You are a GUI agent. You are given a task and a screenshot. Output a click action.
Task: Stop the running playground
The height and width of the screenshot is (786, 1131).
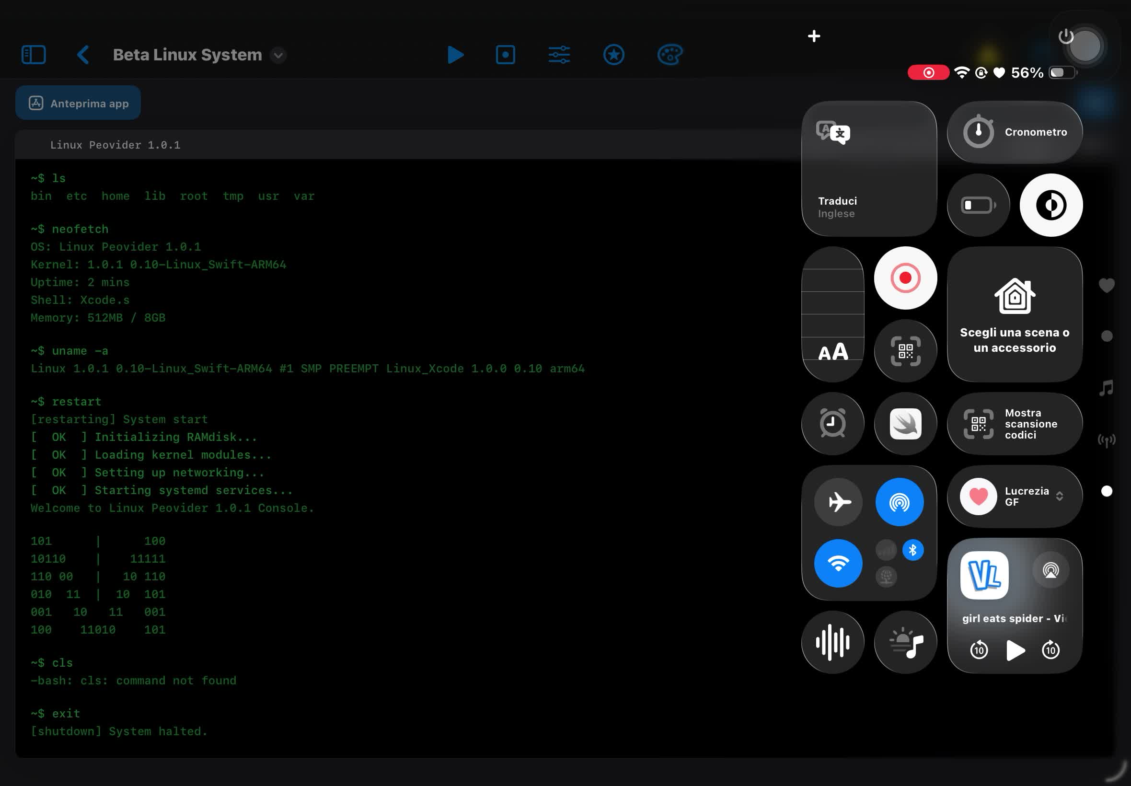pos(505,55)
